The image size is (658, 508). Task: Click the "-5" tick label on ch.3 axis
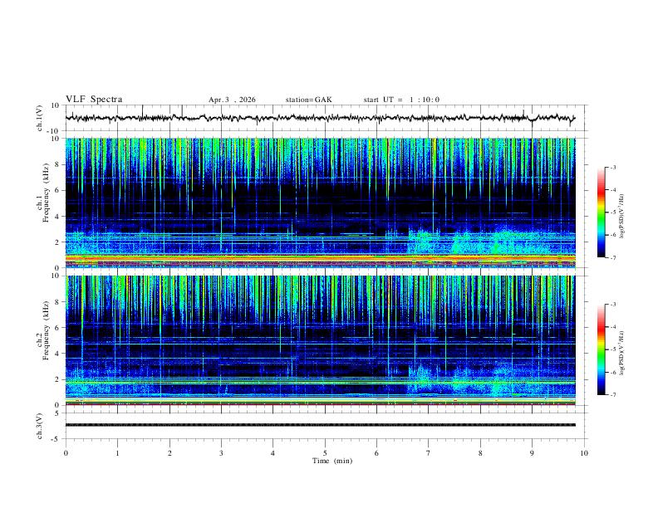click(56, 439)
